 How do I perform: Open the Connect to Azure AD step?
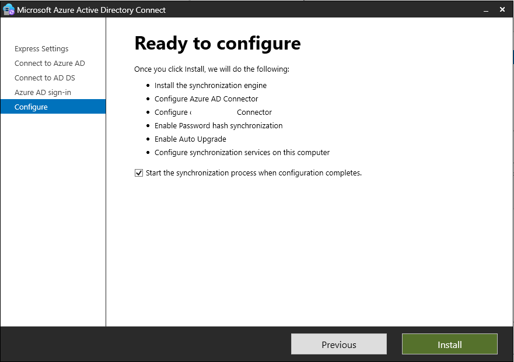[x=50, y=63]
